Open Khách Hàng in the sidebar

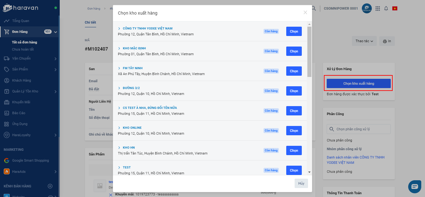point(21,80)
